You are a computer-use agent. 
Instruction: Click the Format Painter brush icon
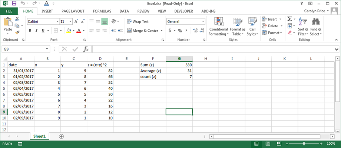click(x=17, y=32)
